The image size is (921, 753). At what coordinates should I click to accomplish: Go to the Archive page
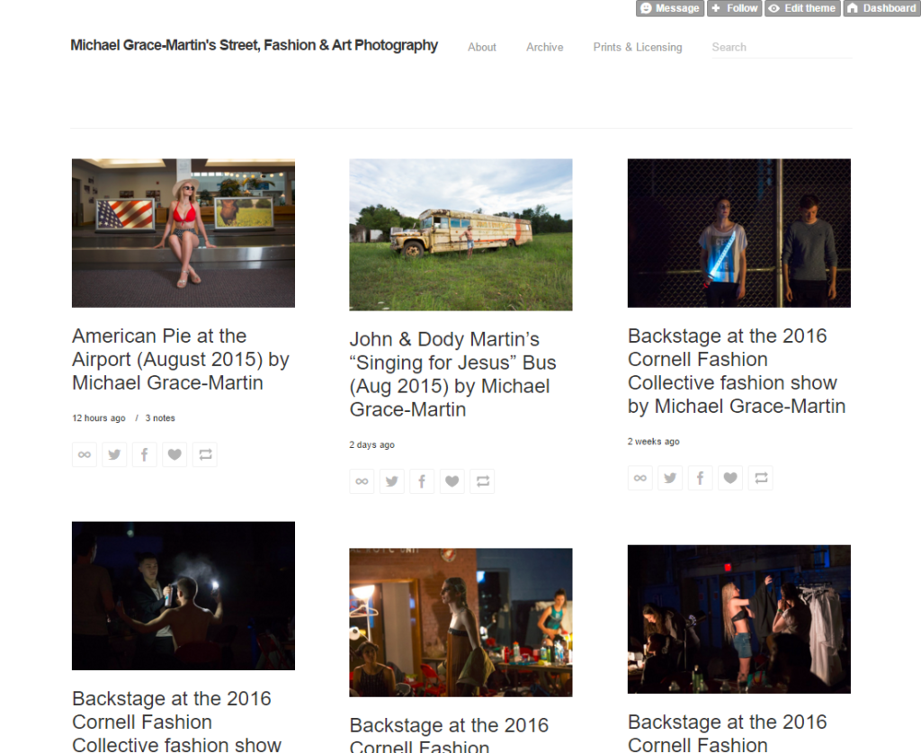tap(545, 48)
